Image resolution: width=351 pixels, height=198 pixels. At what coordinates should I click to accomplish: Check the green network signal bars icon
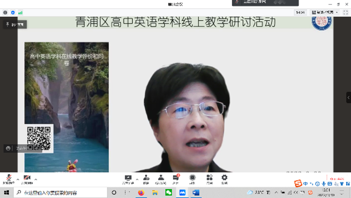point(21,13)
